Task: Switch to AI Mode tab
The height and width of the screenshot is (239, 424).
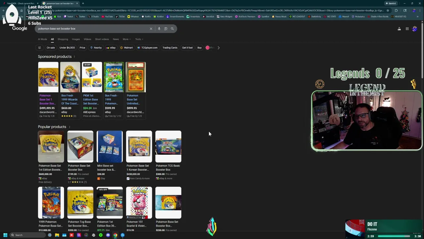Action: [x=42, y=39]
